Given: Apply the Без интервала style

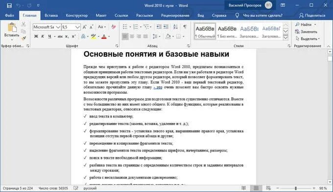Looking at the screenshot, I should [x=227, y=32].
